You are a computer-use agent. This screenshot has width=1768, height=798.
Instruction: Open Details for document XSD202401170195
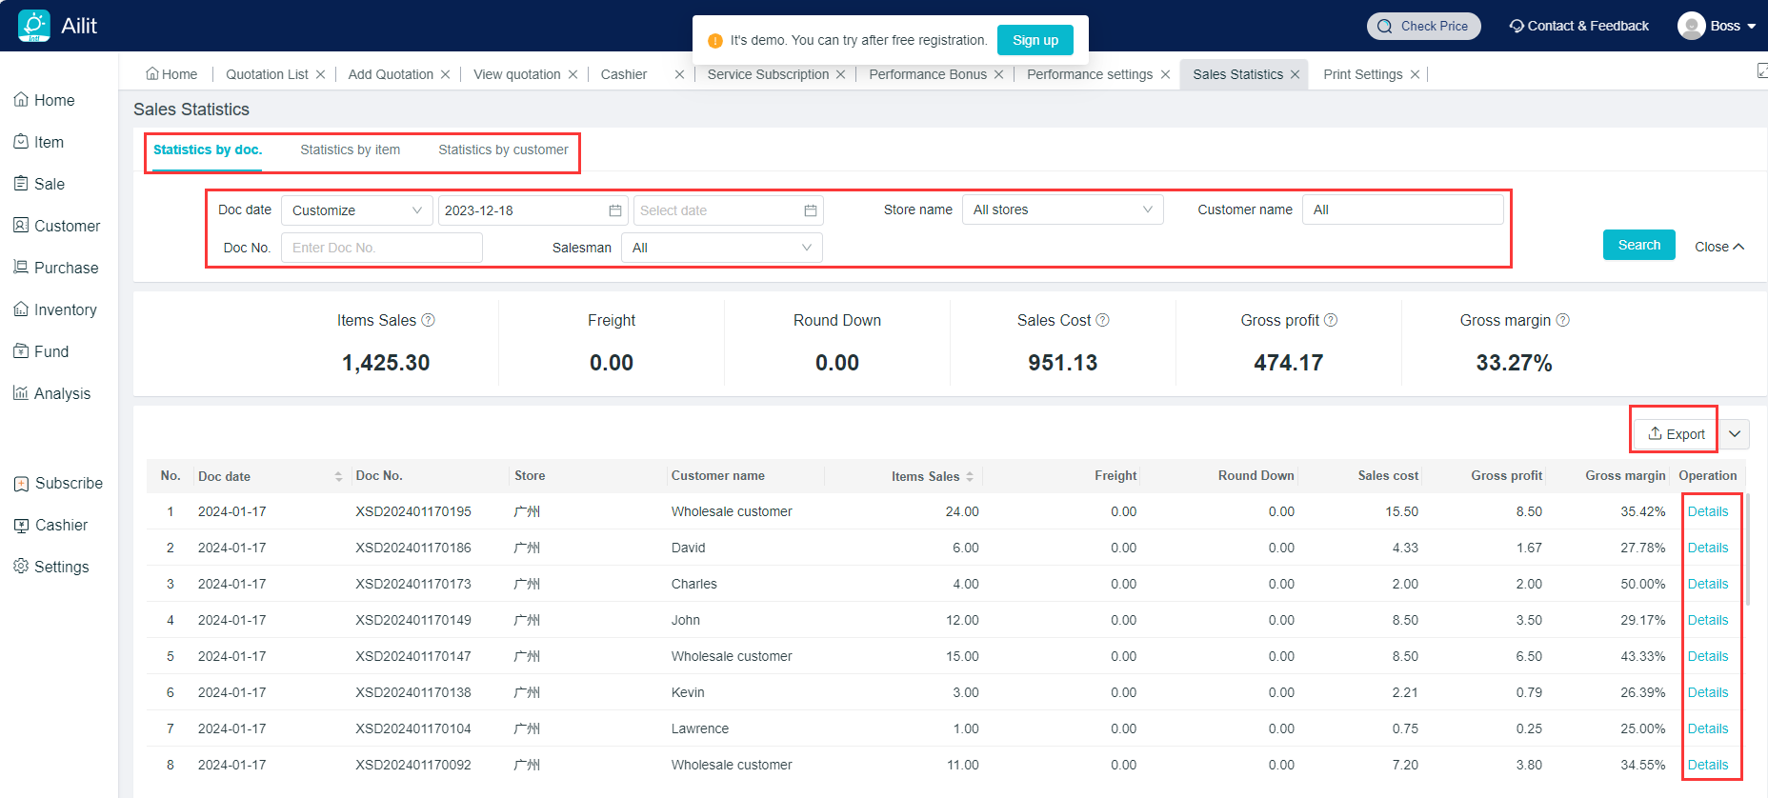1707,511
